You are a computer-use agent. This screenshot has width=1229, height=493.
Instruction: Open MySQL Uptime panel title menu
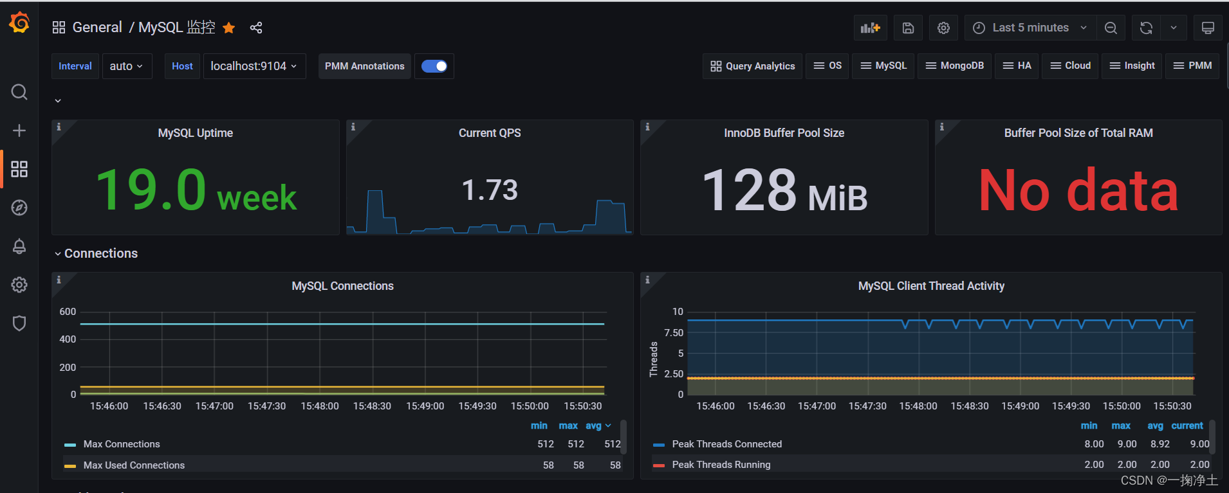[196, 133]
